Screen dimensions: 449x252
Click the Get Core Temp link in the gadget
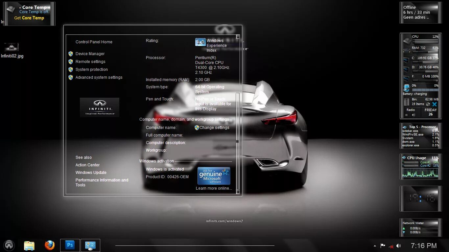tap(29, 18)
